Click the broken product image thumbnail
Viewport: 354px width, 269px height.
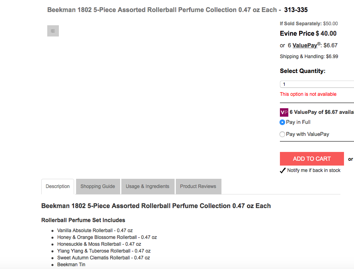tap(53, 31)
